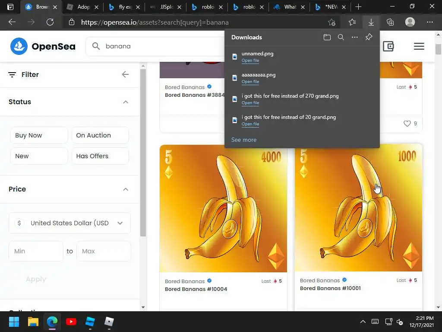Show hidden system tray icons
Viewport: 442px width, 332px height.
click(363, 322)
